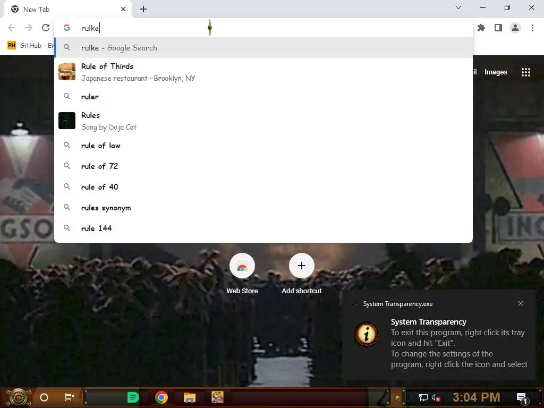Click the Google G icon in omnibox

pos(67,28)
